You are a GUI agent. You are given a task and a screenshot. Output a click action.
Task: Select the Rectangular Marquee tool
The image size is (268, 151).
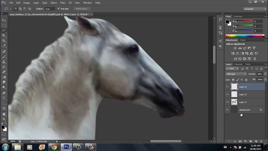coord(4,25)
